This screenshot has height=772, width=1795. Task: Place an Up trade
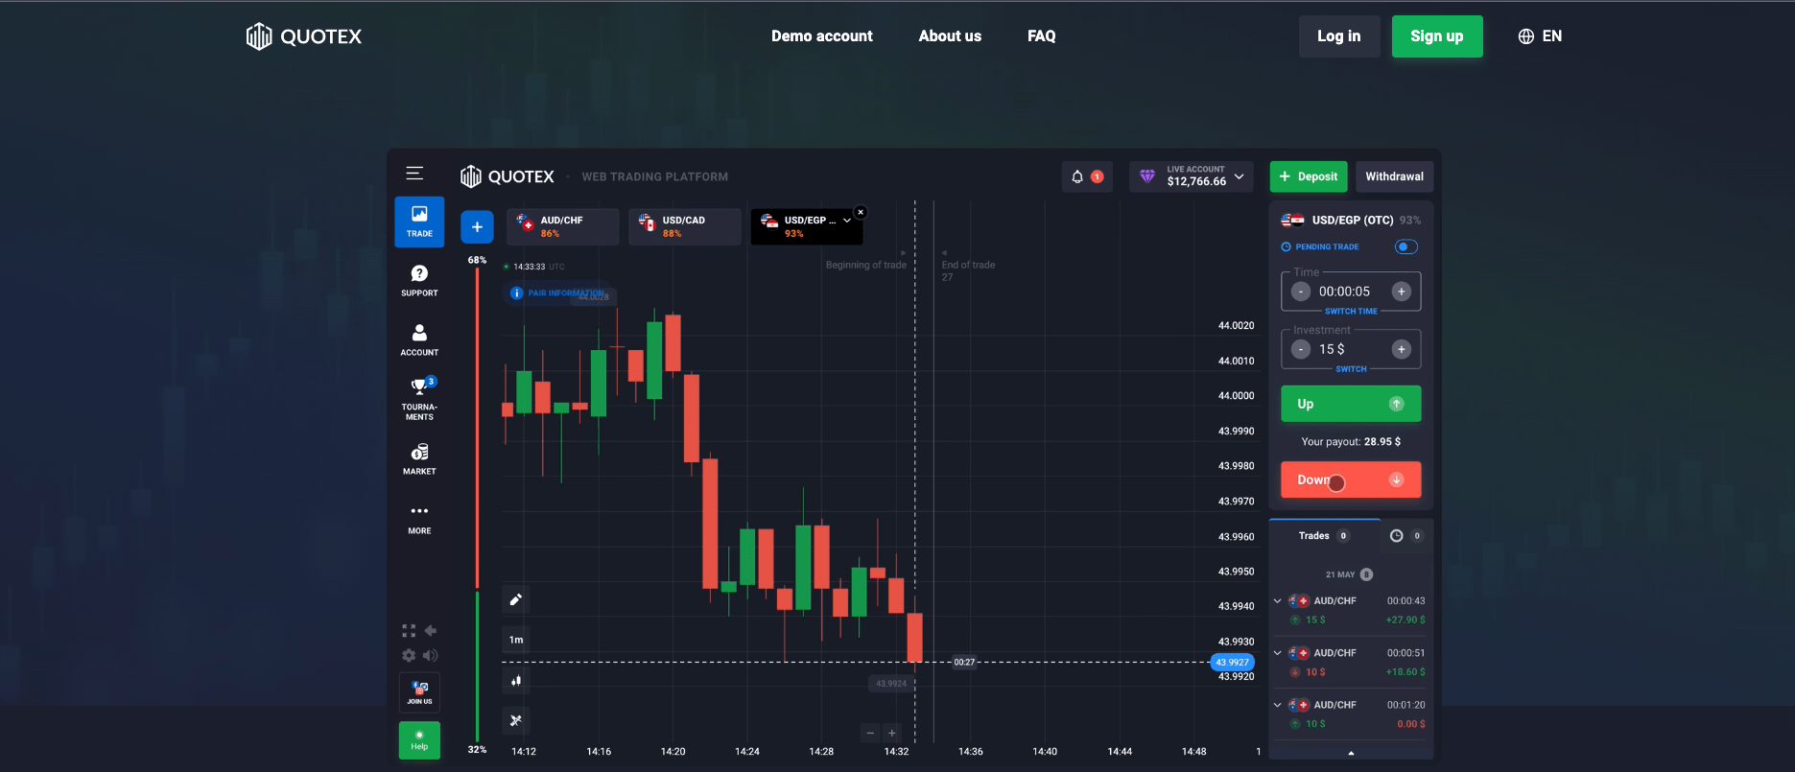pos(1351,404)
